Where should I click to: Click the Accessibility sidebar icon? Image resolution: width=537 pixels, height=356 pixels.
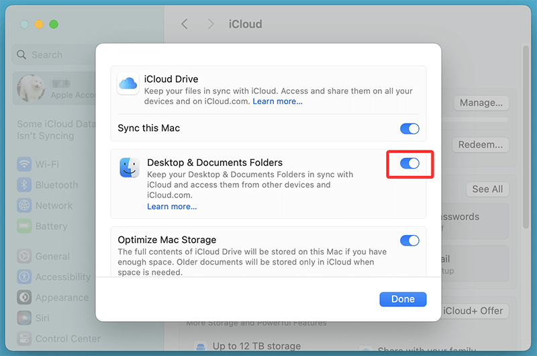click(x=24, y=277)
